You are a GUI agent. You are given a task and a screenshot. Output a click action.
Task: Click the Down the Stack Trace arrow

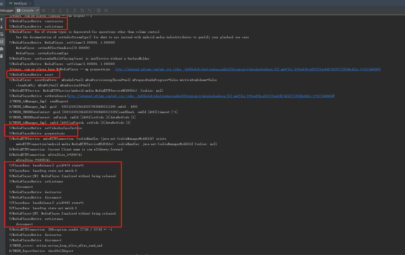pos(2,27)
